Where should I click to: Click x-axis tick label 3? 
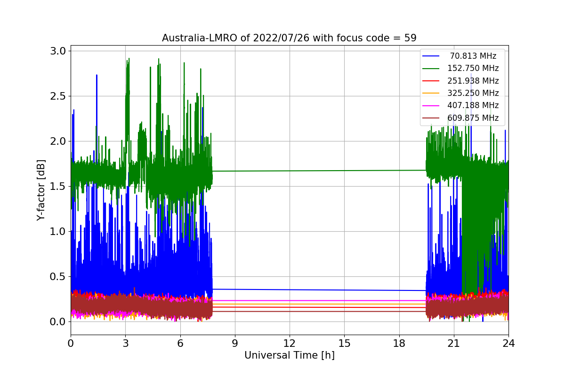pyautogui.click(x=125, y=344)
